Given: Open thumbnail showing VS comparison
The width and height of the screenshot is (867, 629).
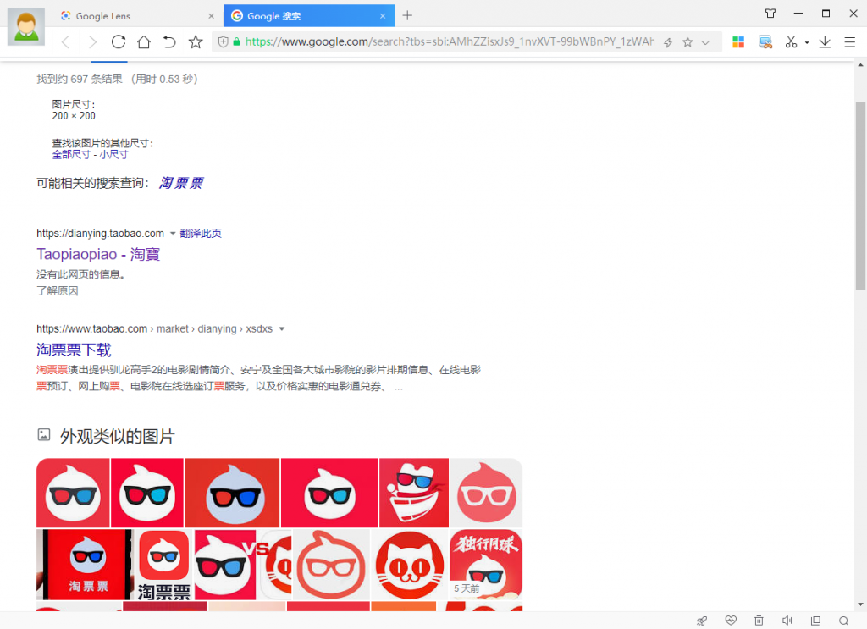Looking at the screenshot, I should coord(243,565).
